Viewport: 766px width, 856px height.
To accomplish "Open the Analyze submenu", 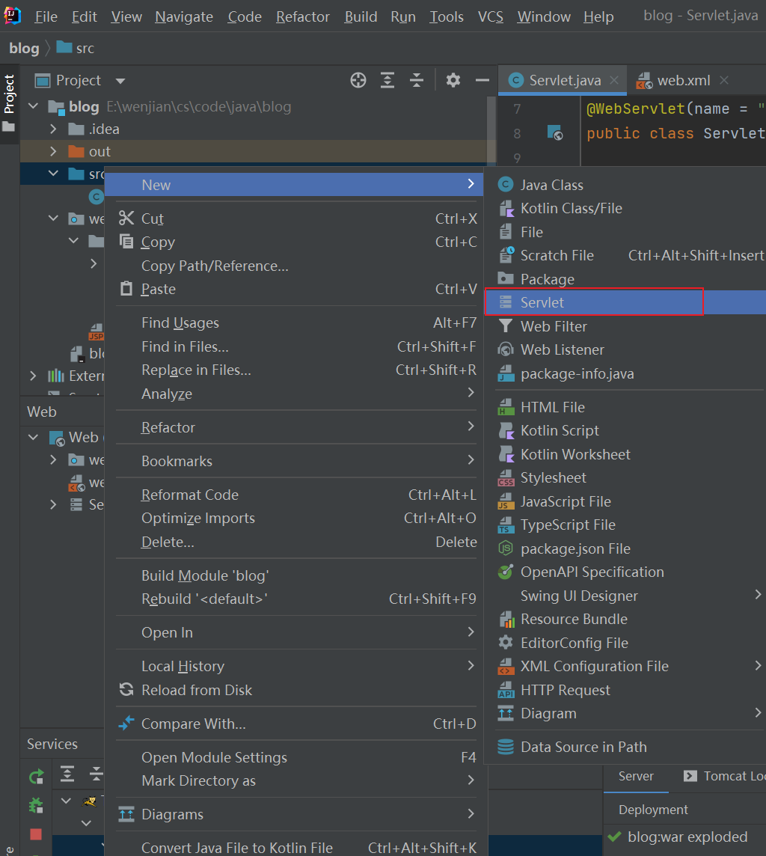I will click(x=295, y=394).
